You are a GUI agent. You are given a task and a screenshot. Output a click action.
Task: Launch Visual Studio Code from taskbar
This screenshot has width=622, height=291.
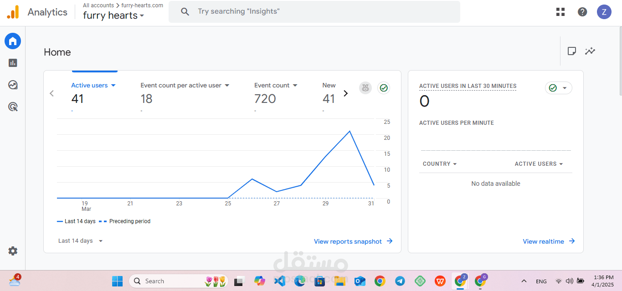tap(279, 281)
